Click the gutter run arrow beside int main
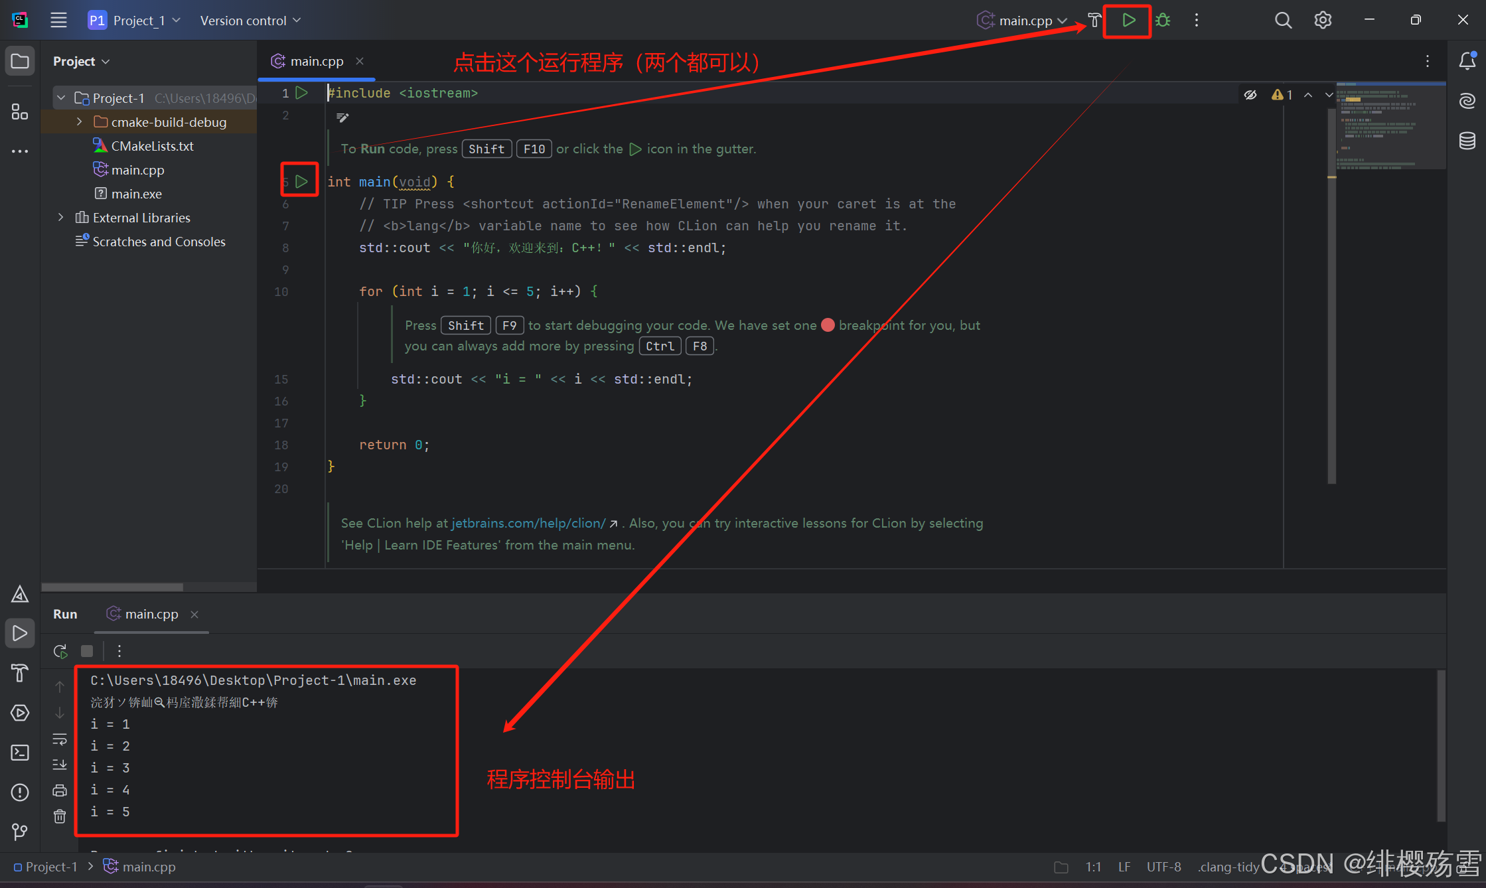Viewport: 1486px width, 888px height. (x=301, y=181)
